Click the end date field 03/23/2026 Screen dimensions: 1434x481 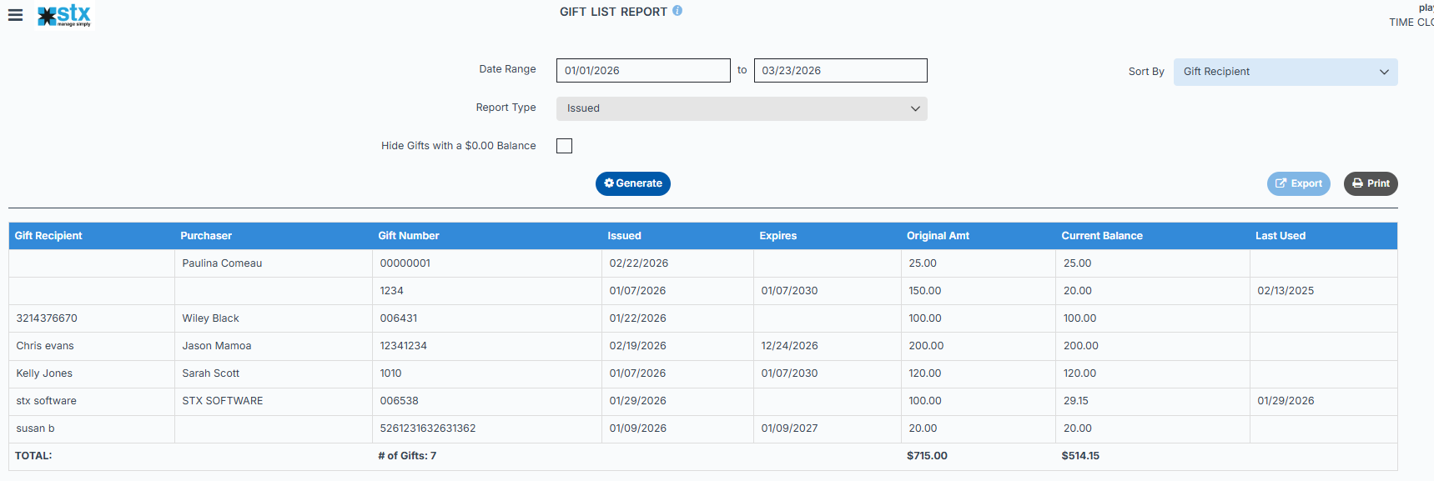(839, 71)
